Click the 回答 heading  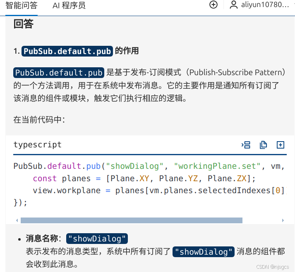coord(24,24)
